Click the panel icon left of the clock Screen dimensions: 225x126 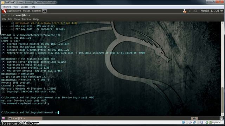point(195,11)
